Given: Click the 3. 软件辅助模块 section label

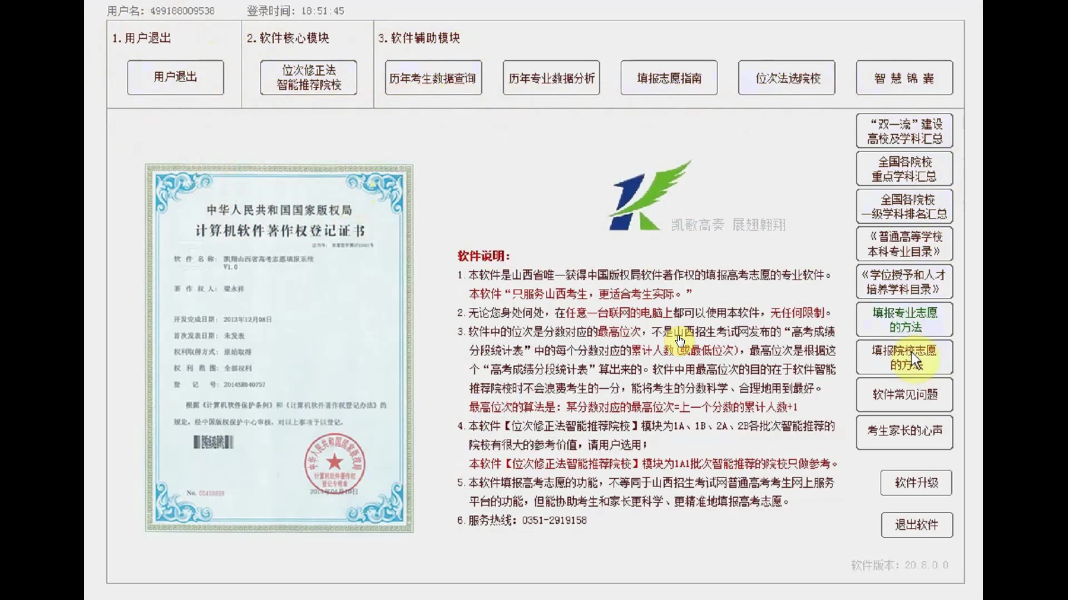Looking at the screenshot, I should click(419, 38).
